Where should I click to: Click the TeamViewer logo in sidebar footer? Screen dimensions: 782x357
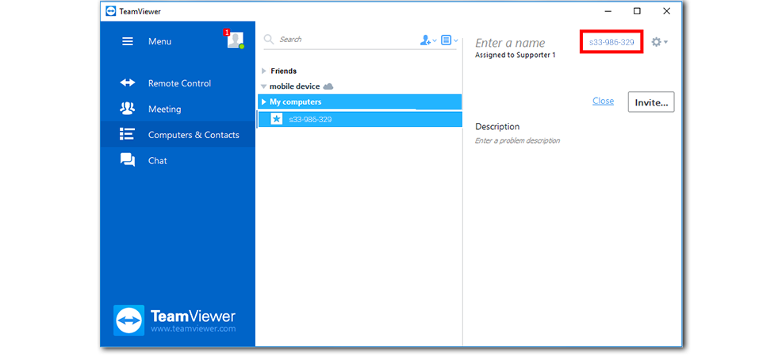click(174, 321)
